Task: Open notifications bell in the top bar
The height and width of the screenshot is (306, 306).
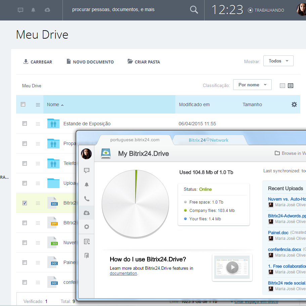Action: pos(34,10)
